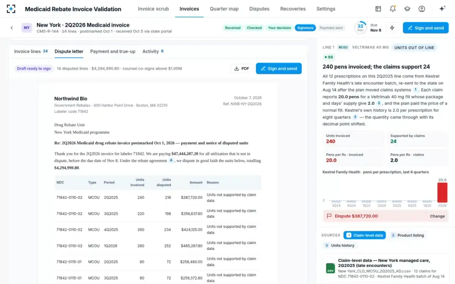Click the 1Q2026 period cell
455x284 pixels.
111,246
